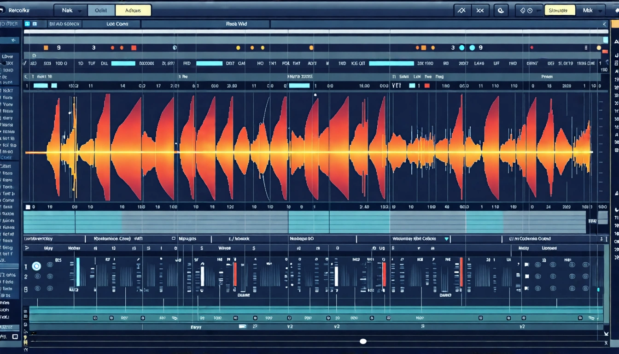
Task: Open the Nak dropdown in top bar
Action: 70,10
